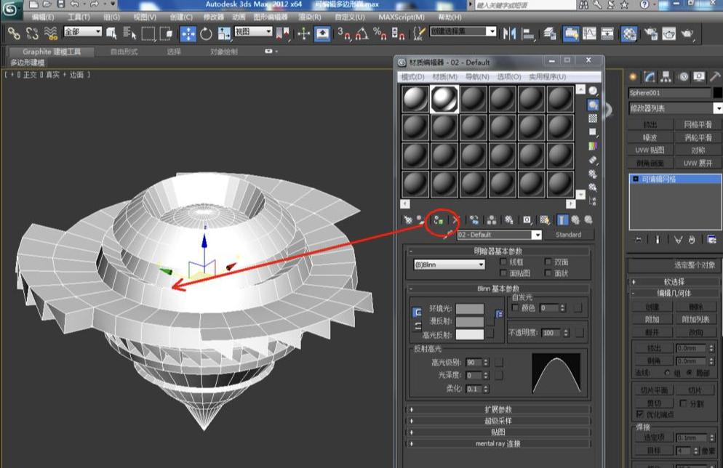Click the 3D Snaps toggle icon
Image resolution: width=723 pixels, height=468 pixels.
point(343,33)
